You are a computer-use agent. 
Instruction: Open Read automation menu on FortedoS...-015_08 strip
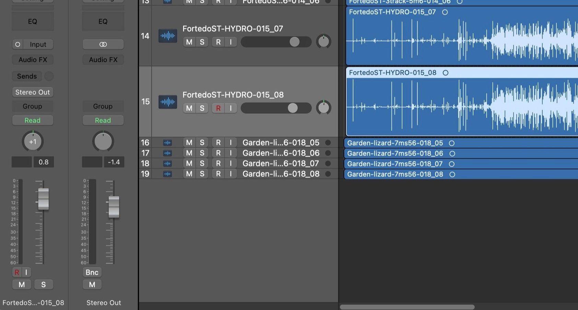point(33,120)
